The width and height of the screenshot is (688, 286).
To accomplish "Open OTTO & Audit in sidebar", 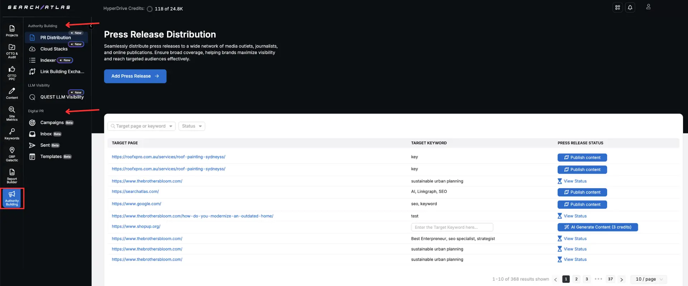I will (12, 51).
